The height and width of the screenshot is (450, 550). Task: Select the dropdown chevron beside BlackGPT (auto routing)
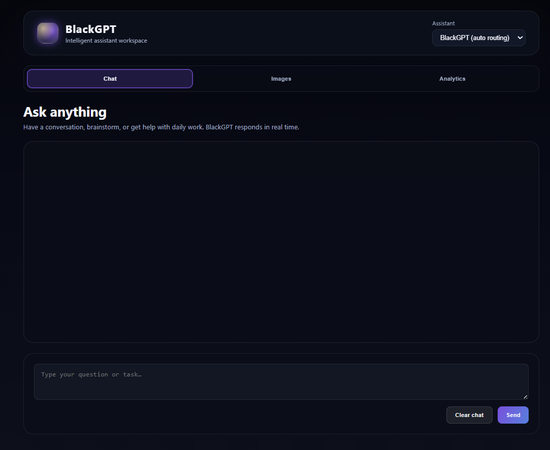(x=520, y=38)
